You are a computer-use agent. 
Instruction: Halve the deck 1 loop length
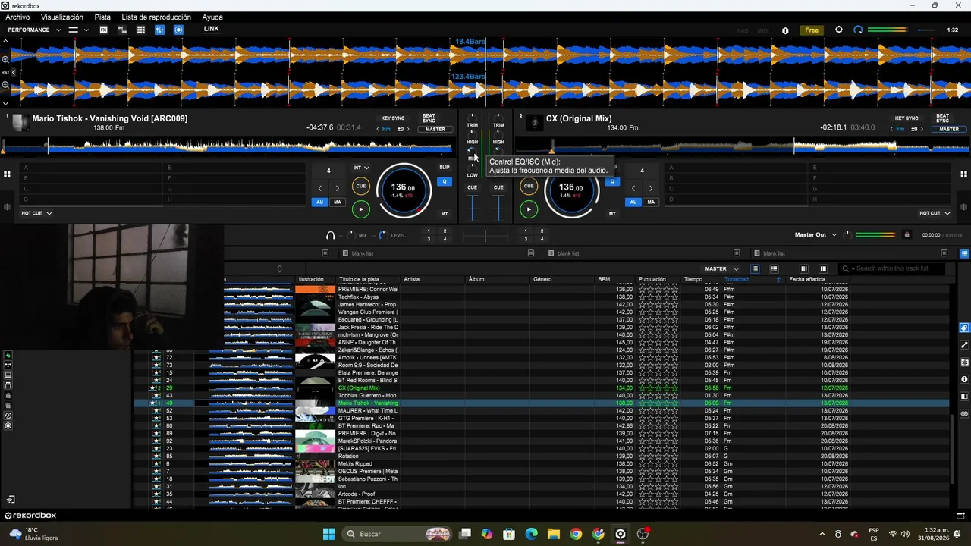tap(319, 188)
